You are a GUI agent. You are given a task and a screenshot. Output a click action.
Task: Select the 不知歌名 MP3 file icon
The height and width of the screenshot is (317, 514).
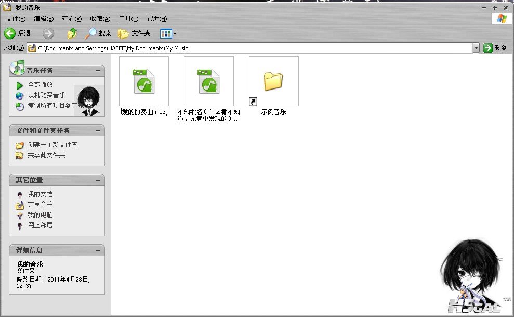point(209,81)
